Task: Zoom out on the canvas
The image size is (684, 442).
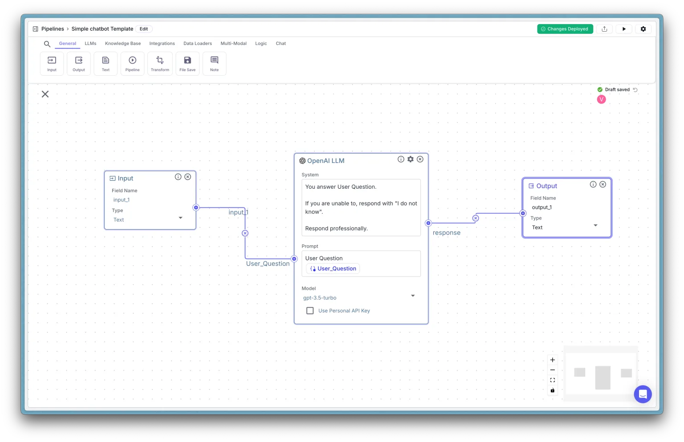Action: click(553, 370)
